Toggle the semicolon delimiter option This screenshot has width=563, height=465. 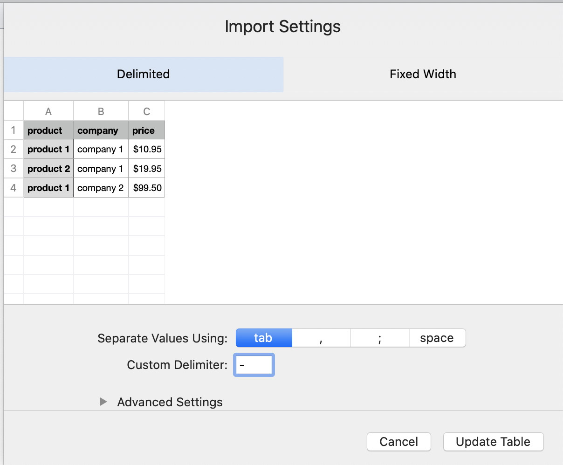point(380,338)
